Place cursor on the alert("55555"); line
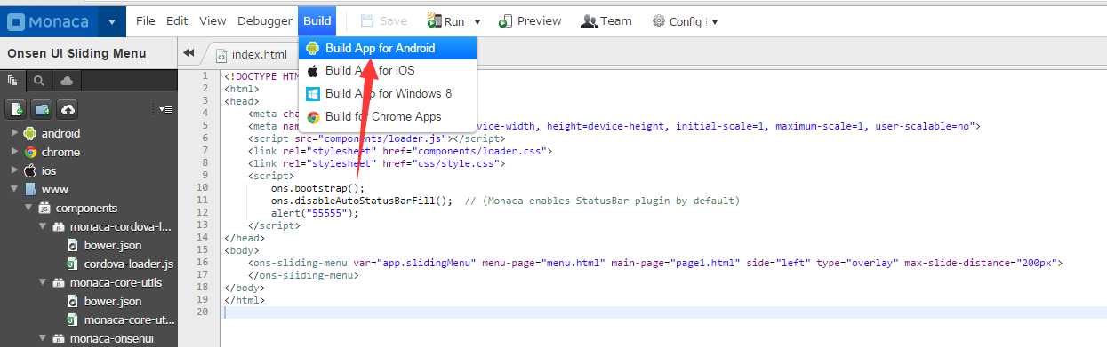 [315, 213]
